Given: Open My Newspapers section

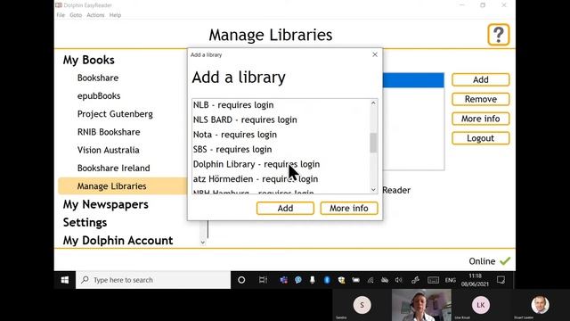Looking at the screenshot, I should point(105,204).
